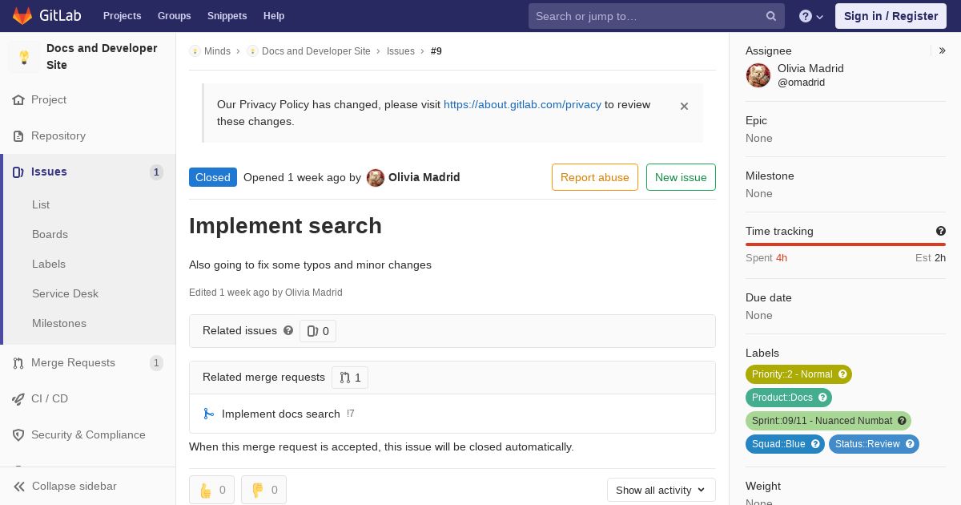This screenshot has width=961, height=505.
Task: Give a thumbs up reaction
Action: (x=211, y=490)
